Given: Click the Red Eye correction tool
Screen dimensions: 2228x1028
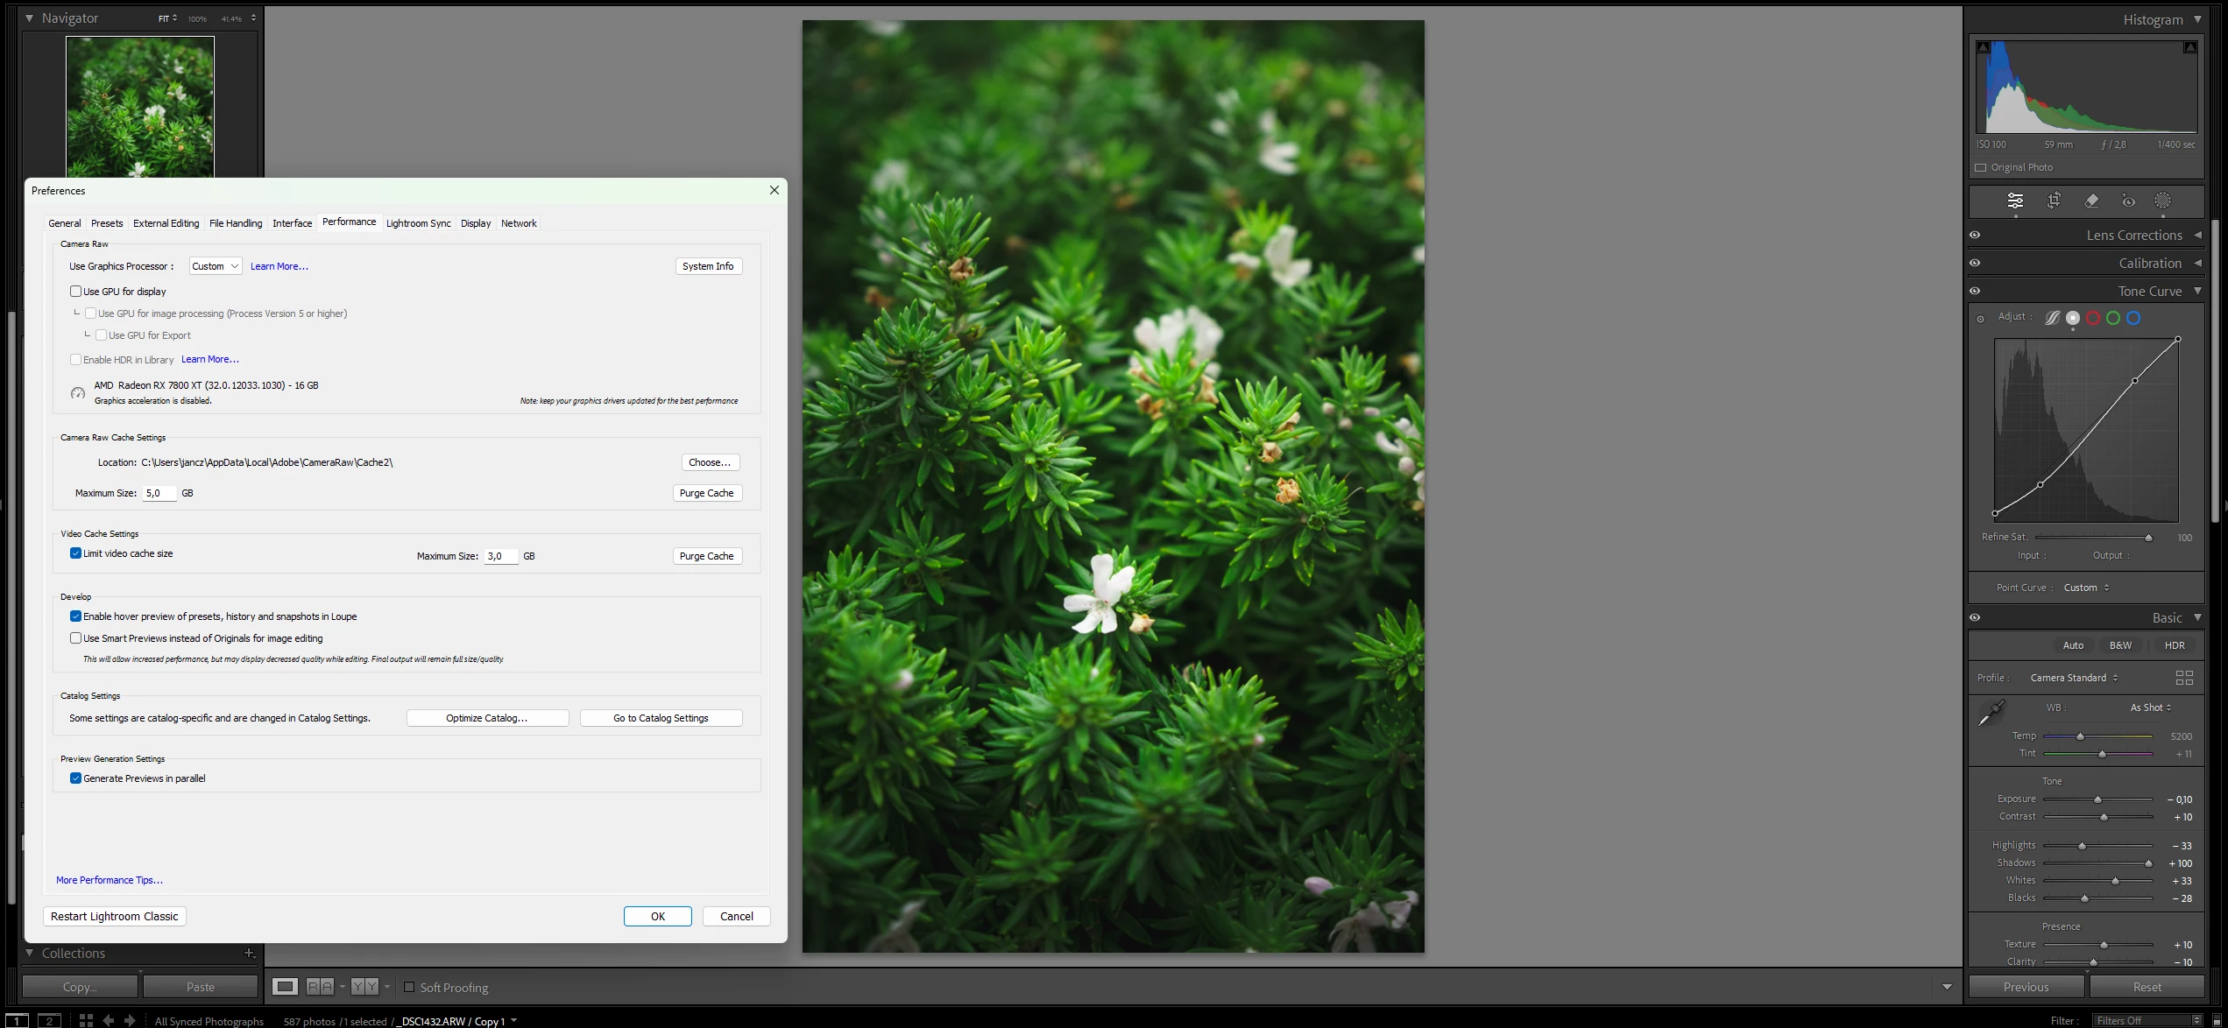Looking at the screenshot, I should 2128,201.
